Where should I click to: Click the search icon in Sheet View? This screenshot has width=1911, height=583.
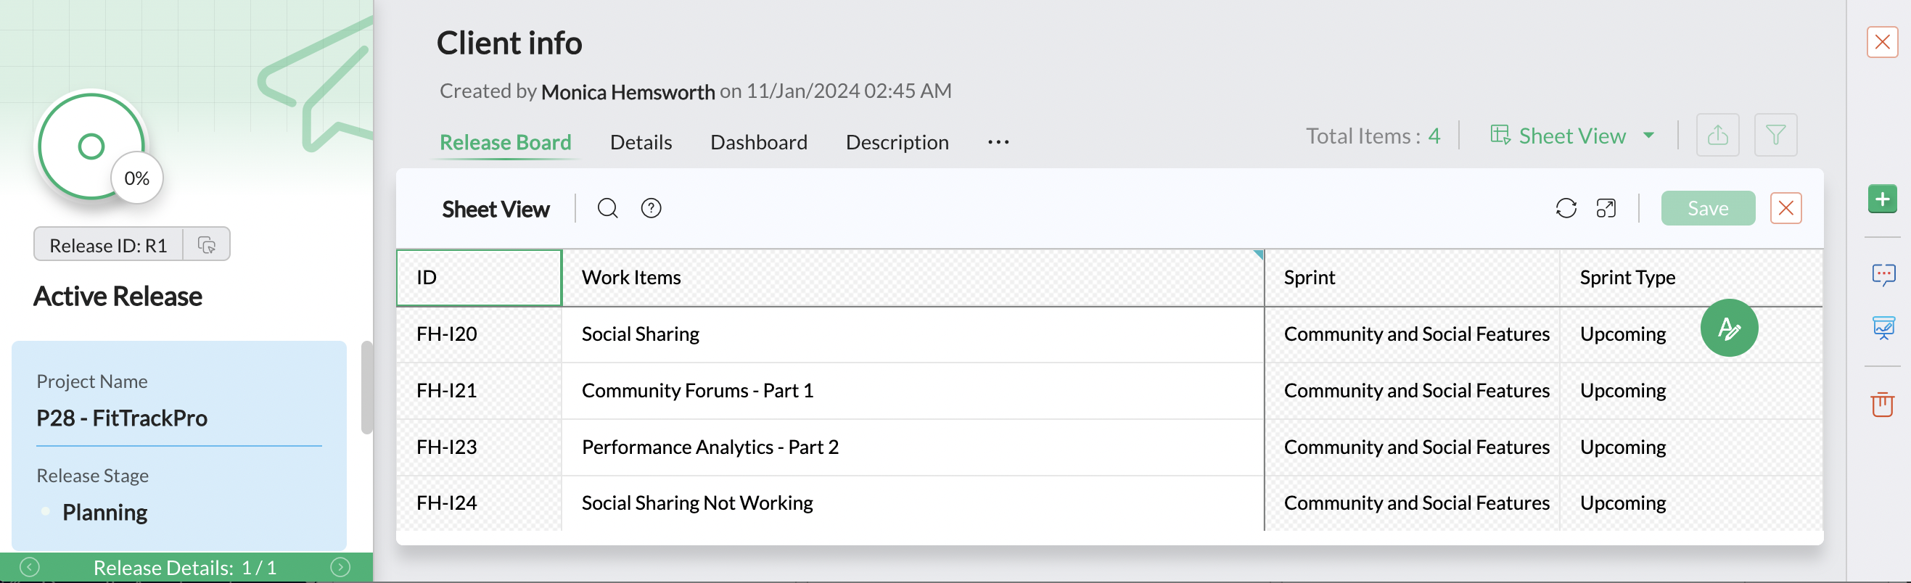607,208
